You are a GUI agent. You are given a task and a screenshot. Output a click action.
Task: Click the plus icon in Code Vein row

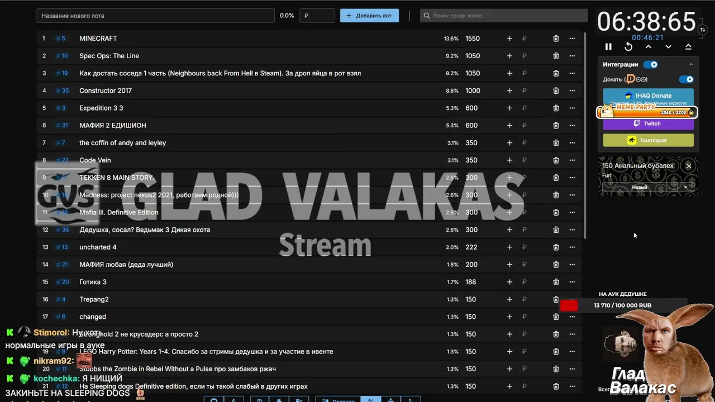click(x=509, y=160)
